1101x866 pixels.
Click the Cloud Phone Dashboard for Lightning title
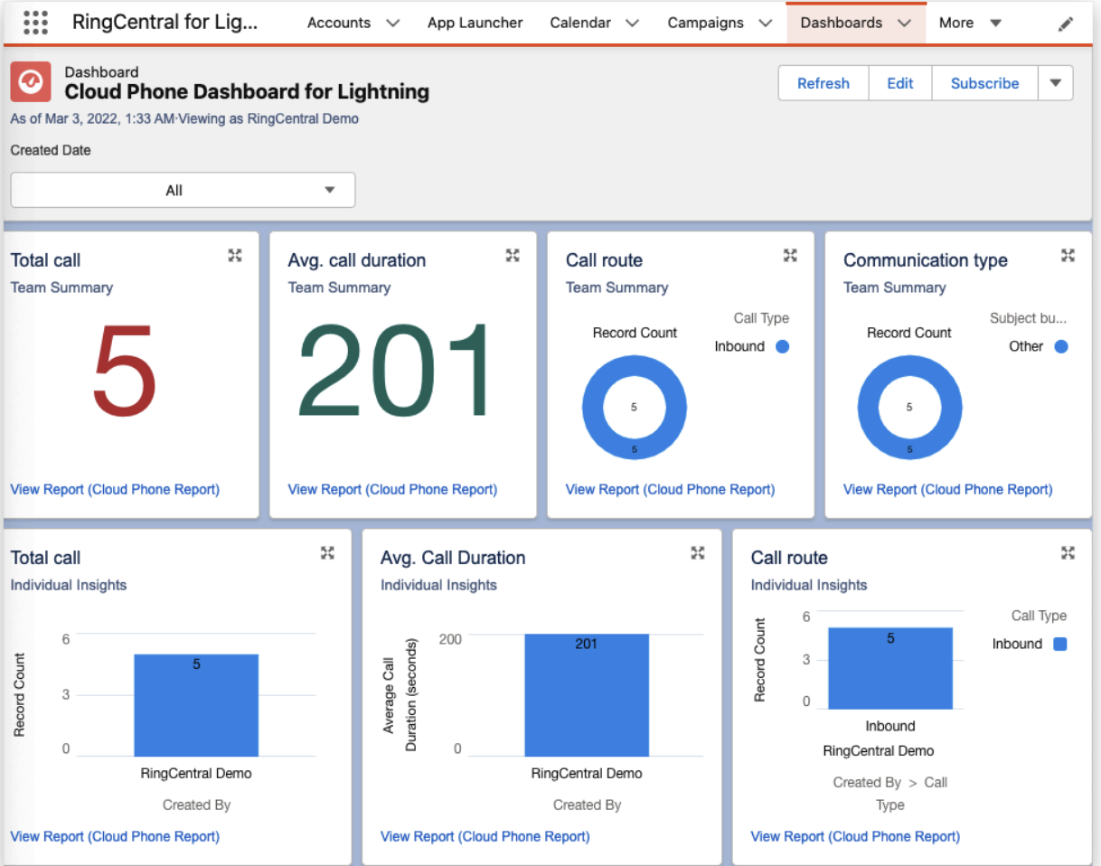(247, 91)
